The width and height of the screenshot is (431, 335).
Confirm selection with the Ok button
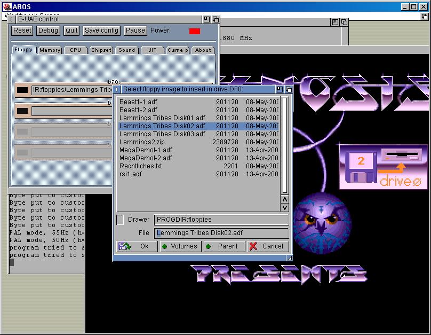point(137,246)
